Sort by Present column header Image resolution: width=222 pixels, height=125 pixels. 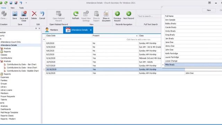coord(115,35)
